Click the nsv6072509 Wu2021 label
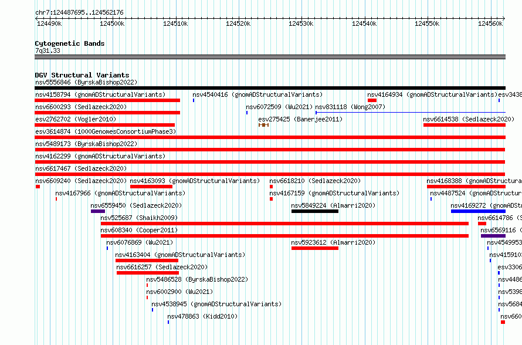This screenshot has height=345, width=522. pyautogui.click(x=279, y=107)
